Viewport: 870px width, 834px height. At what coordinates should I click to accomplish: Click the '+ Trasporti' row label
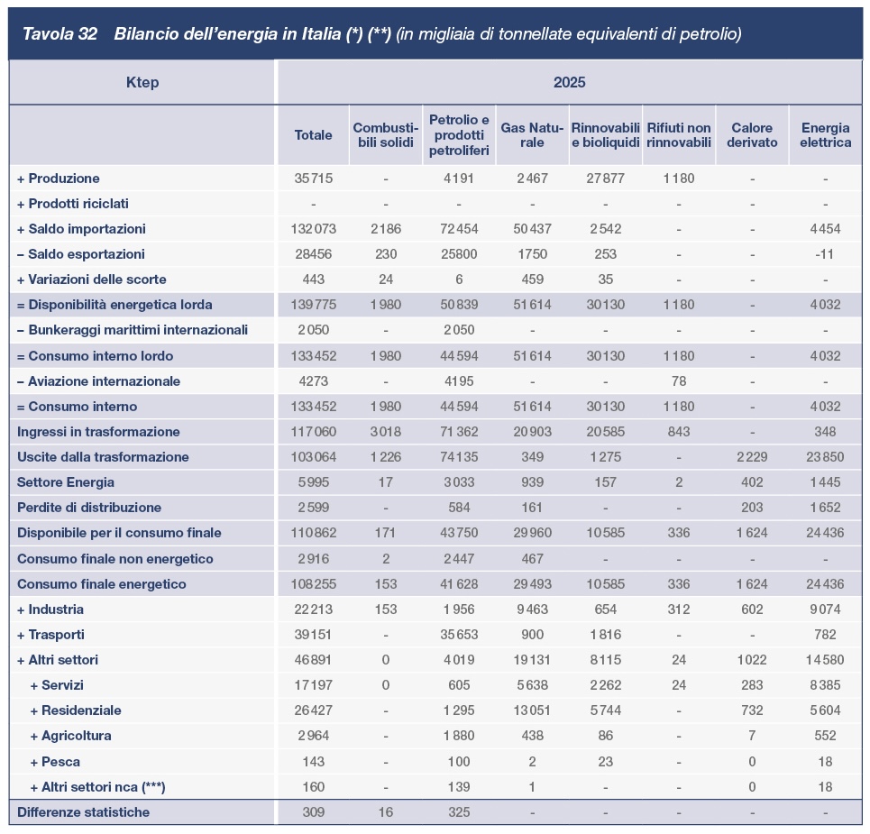click(50, 635)
